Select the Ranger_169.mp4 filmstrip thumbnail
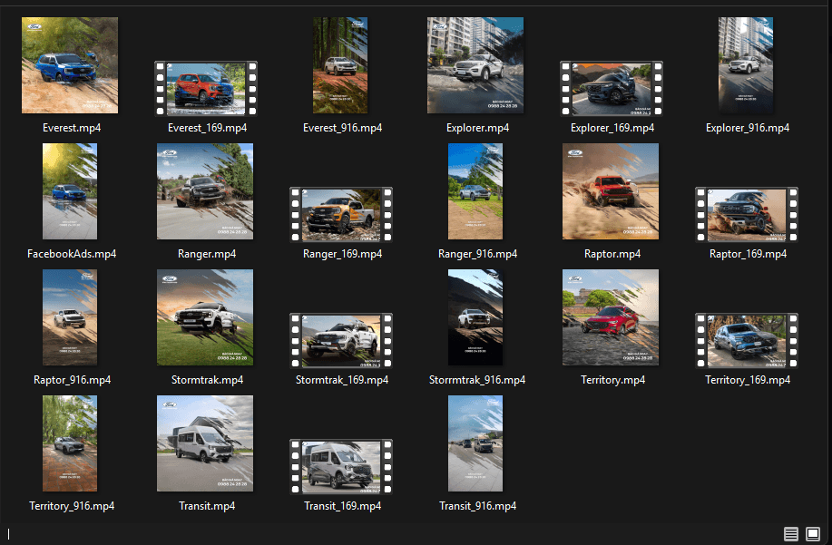Image resolution: width=832 pixels, height=545 pixels. click(341, 214)
